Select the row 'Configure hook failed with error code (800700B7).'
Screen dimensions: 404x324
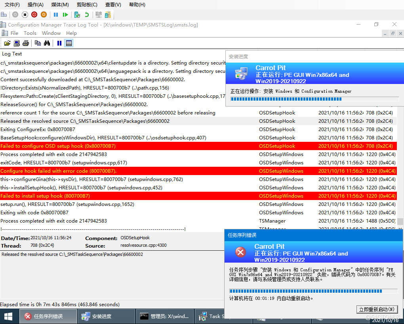pyautogui.click(x=198, y=171)
